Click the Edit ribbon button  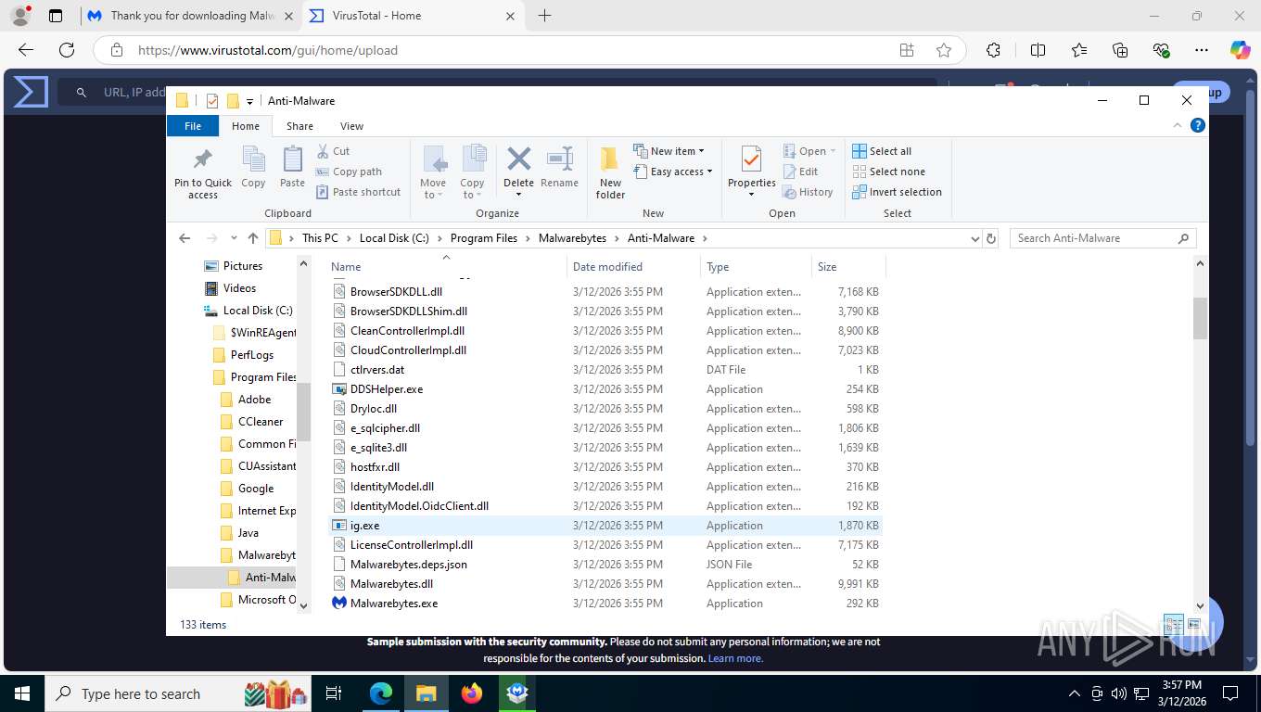800,172
